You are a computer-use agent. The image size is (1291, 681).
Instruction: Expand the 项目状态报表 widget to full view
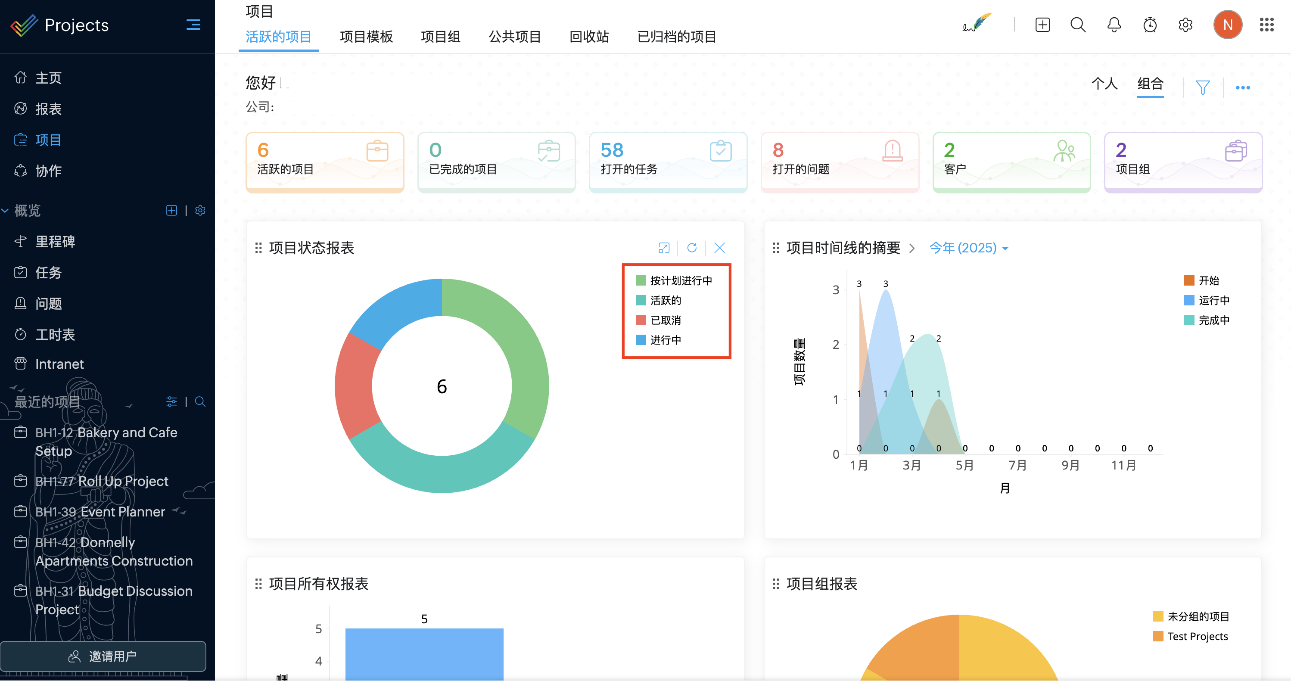tap(663, 248)
